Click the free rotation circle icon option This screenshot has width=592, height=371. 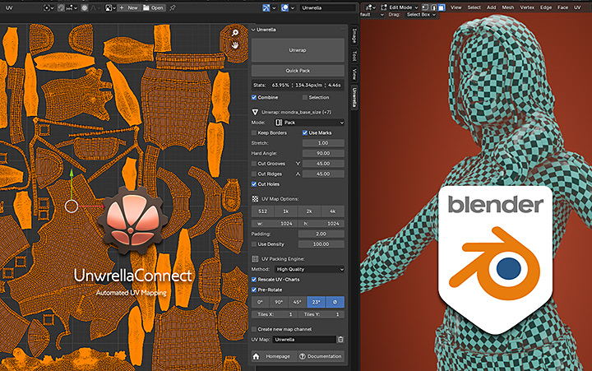click(335, 302)
